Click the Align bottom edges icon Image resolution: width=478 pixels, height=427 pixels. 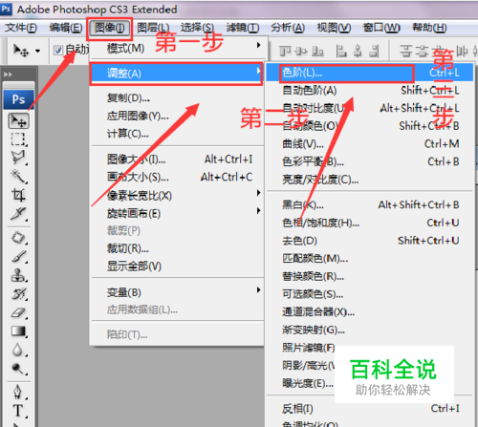tap(317, 51)
